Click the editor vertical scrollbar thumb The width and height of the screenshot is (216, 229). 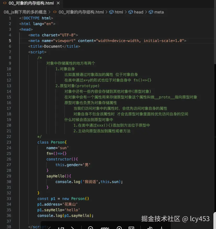click(215, 32)
